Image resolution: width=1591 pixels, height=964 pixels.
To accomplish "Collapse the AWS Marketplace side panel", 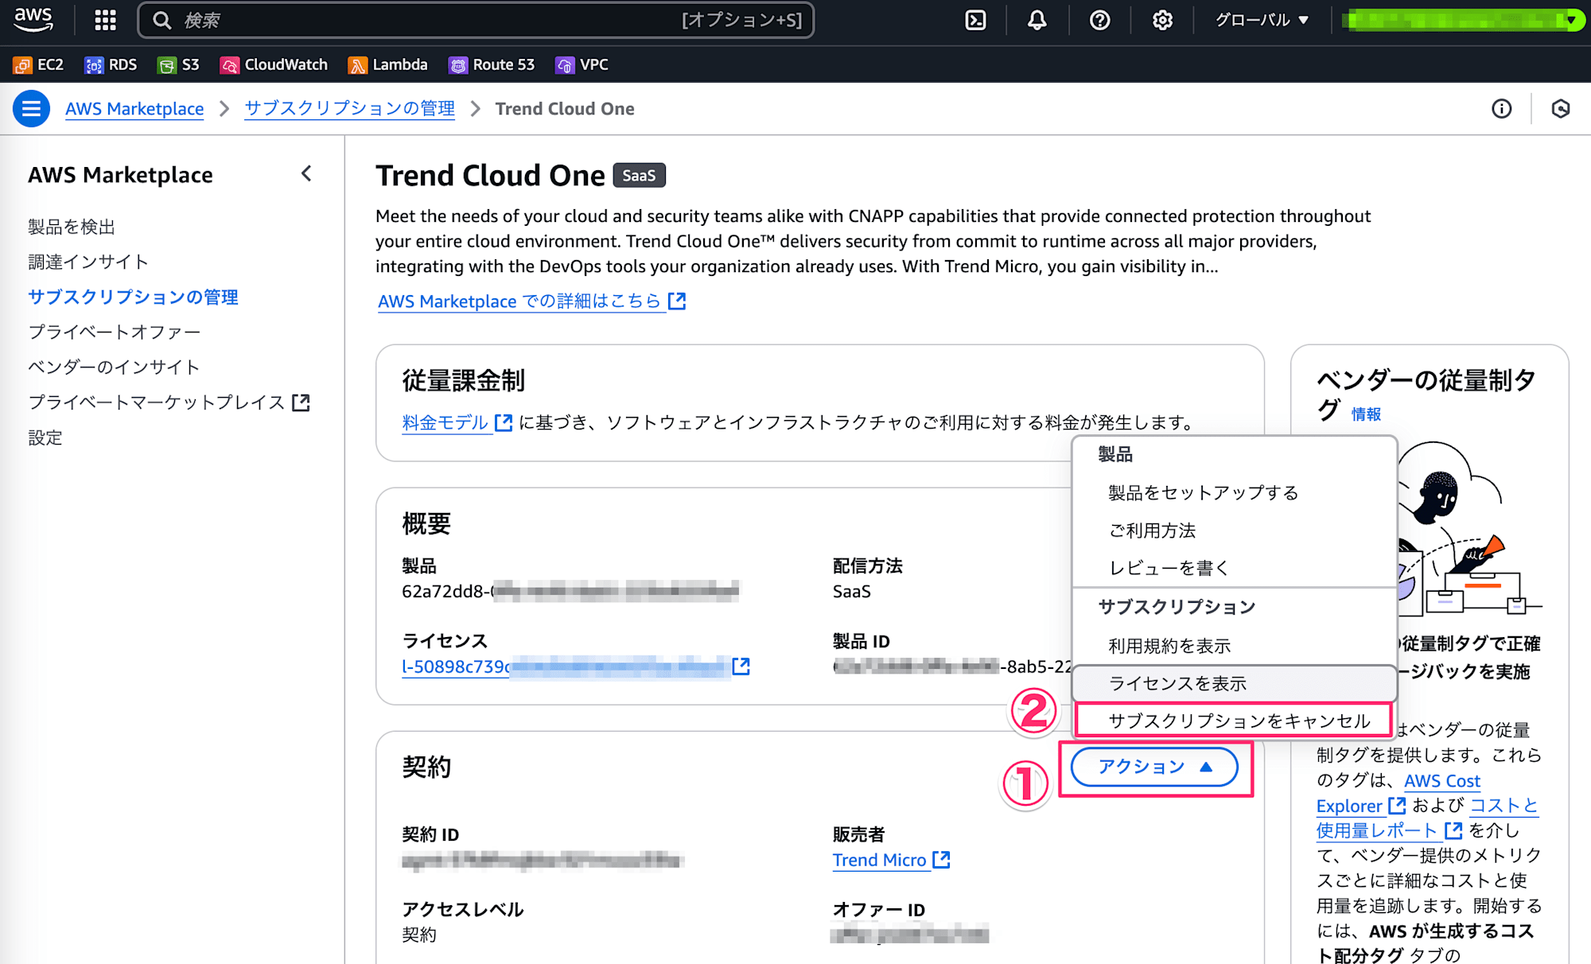I will pos(306,174).
